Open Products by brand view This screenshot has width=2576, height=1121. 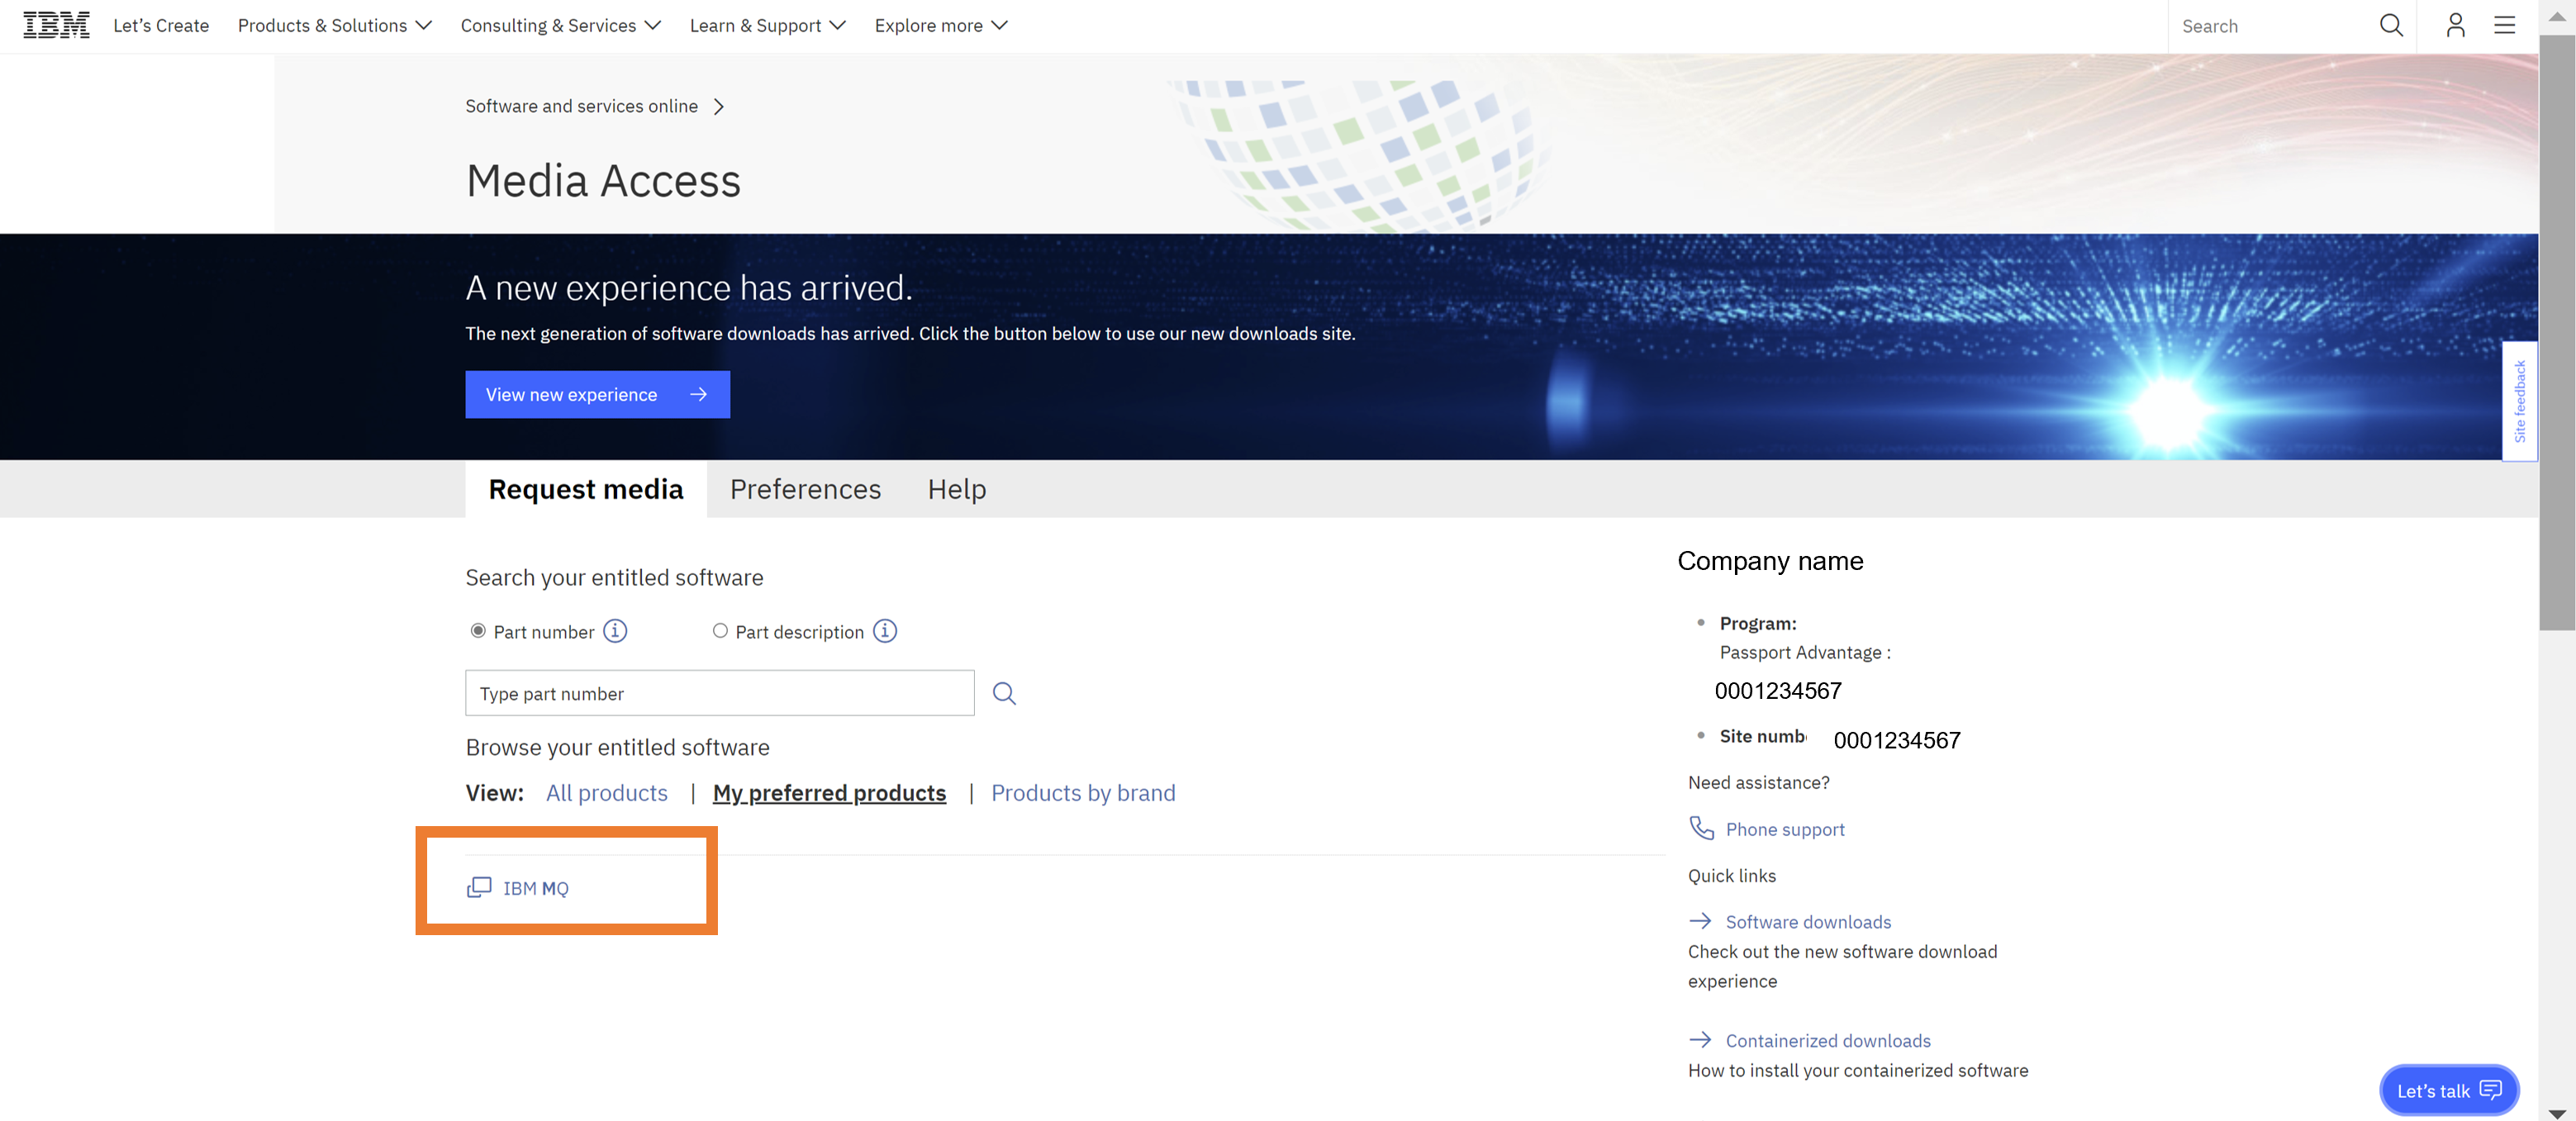(x=1083, y=793)
